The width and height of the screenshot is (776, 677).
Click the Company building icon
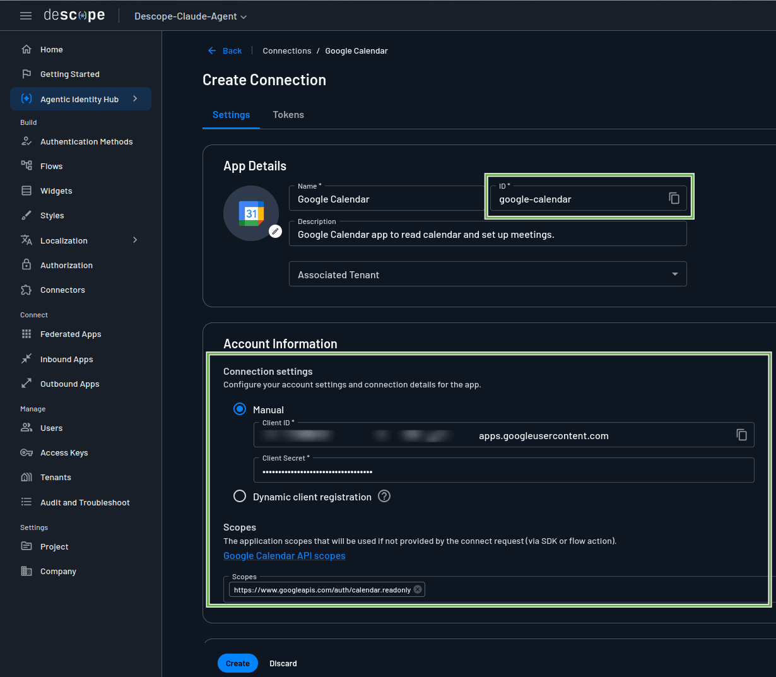[x=26, y=571]
